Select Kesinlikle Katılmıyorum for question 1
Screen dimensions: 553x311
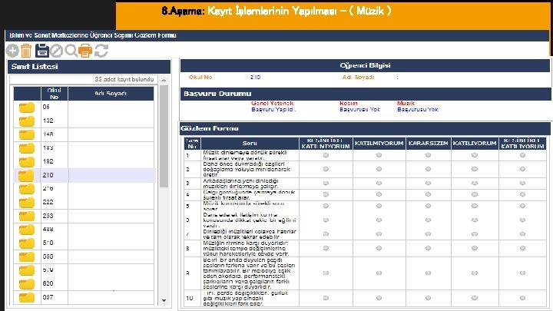pos(326,155)
